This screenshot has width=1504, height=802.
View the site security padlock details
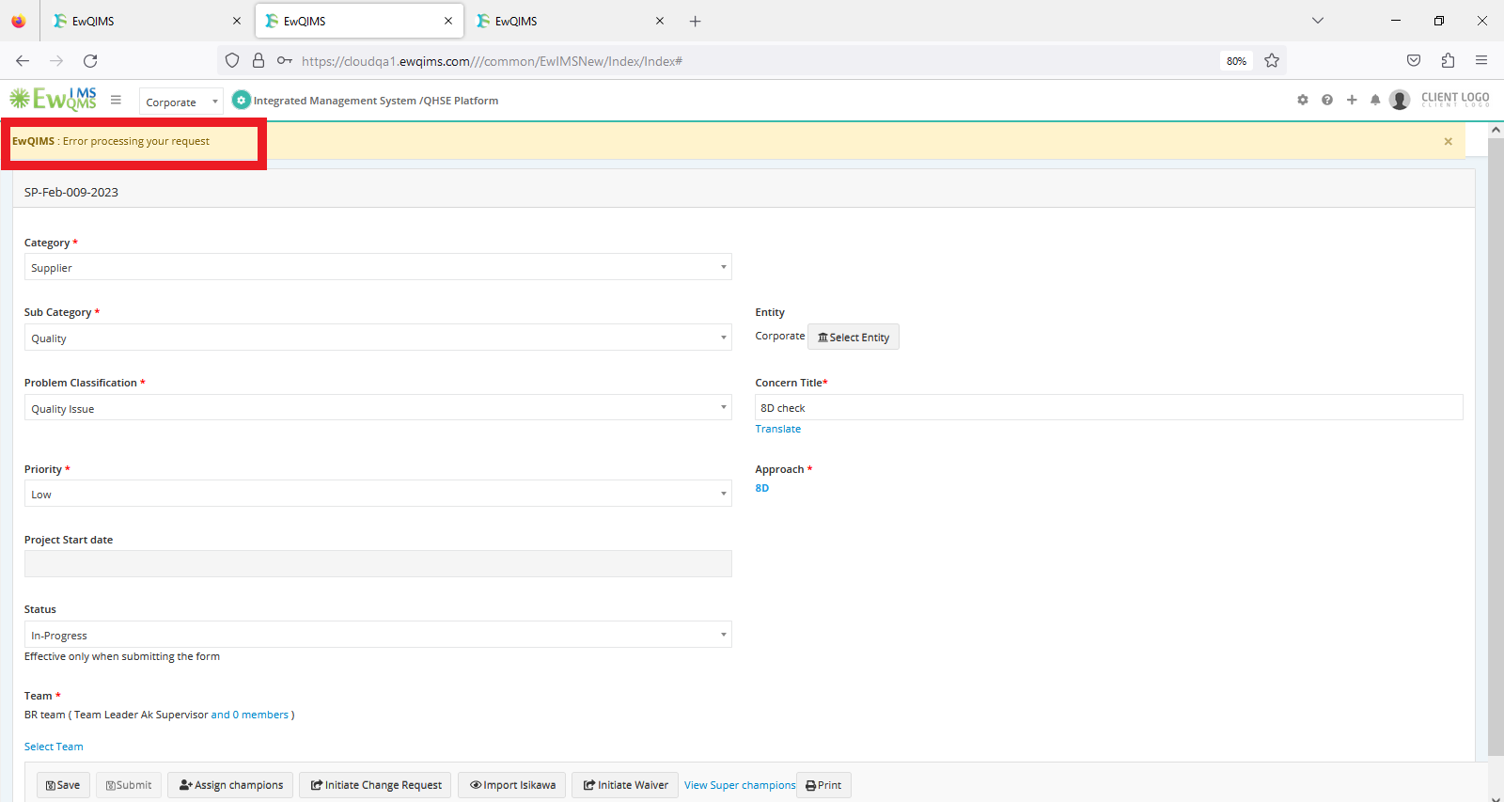[258, 60]
